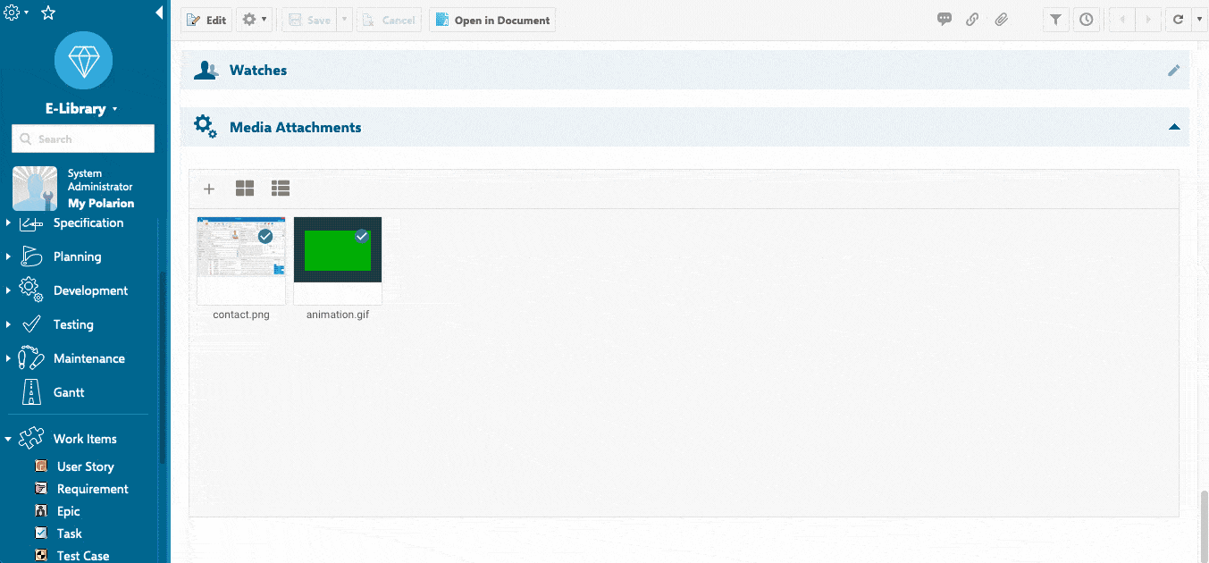Open the Task work items

70,534
